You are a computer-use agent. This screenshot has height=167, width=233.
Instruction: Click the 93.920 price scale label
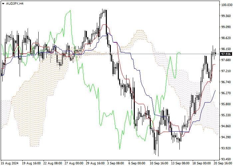pos(227,148)
